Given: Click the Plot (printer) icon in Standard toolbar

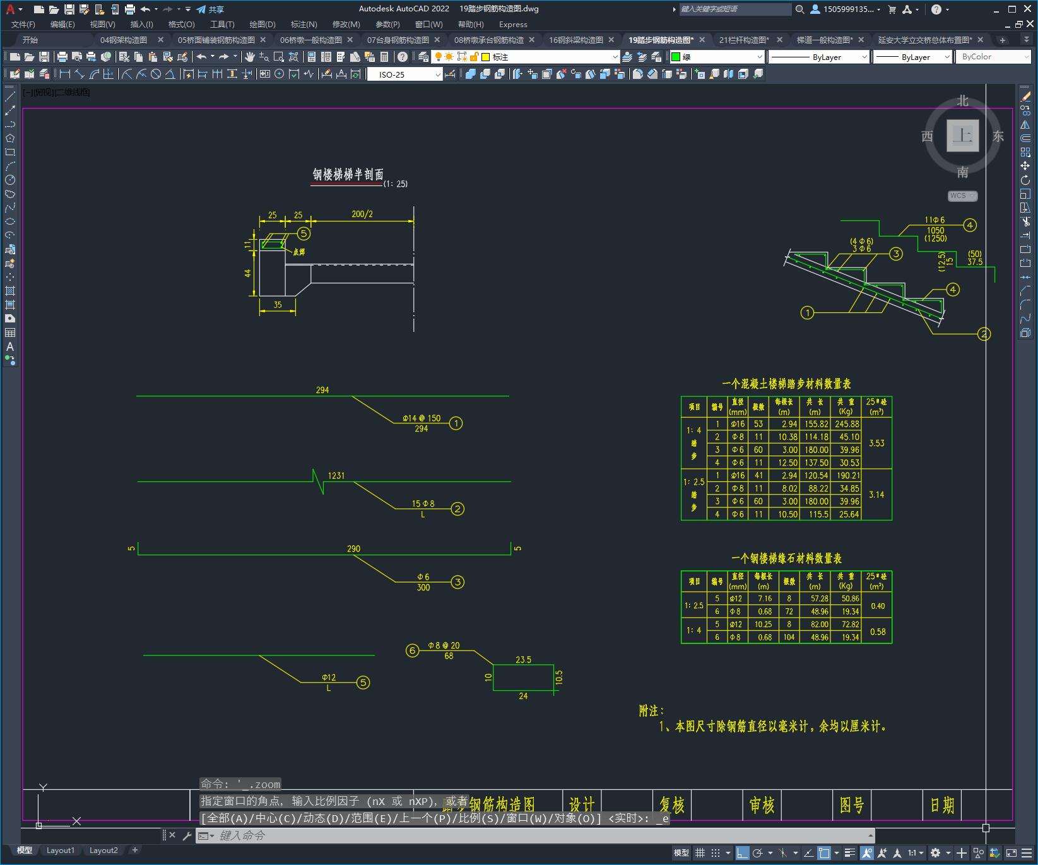Looking at the screenshot, I should point(62,57).
